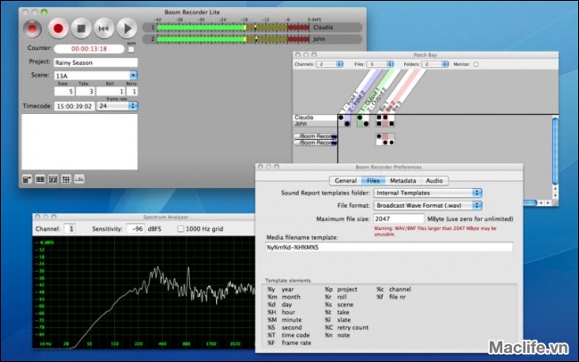The width and height of the screenshot is (579, 362).
Task: Open the Scene 13A dropdown
Action: [x=133, y=77]
